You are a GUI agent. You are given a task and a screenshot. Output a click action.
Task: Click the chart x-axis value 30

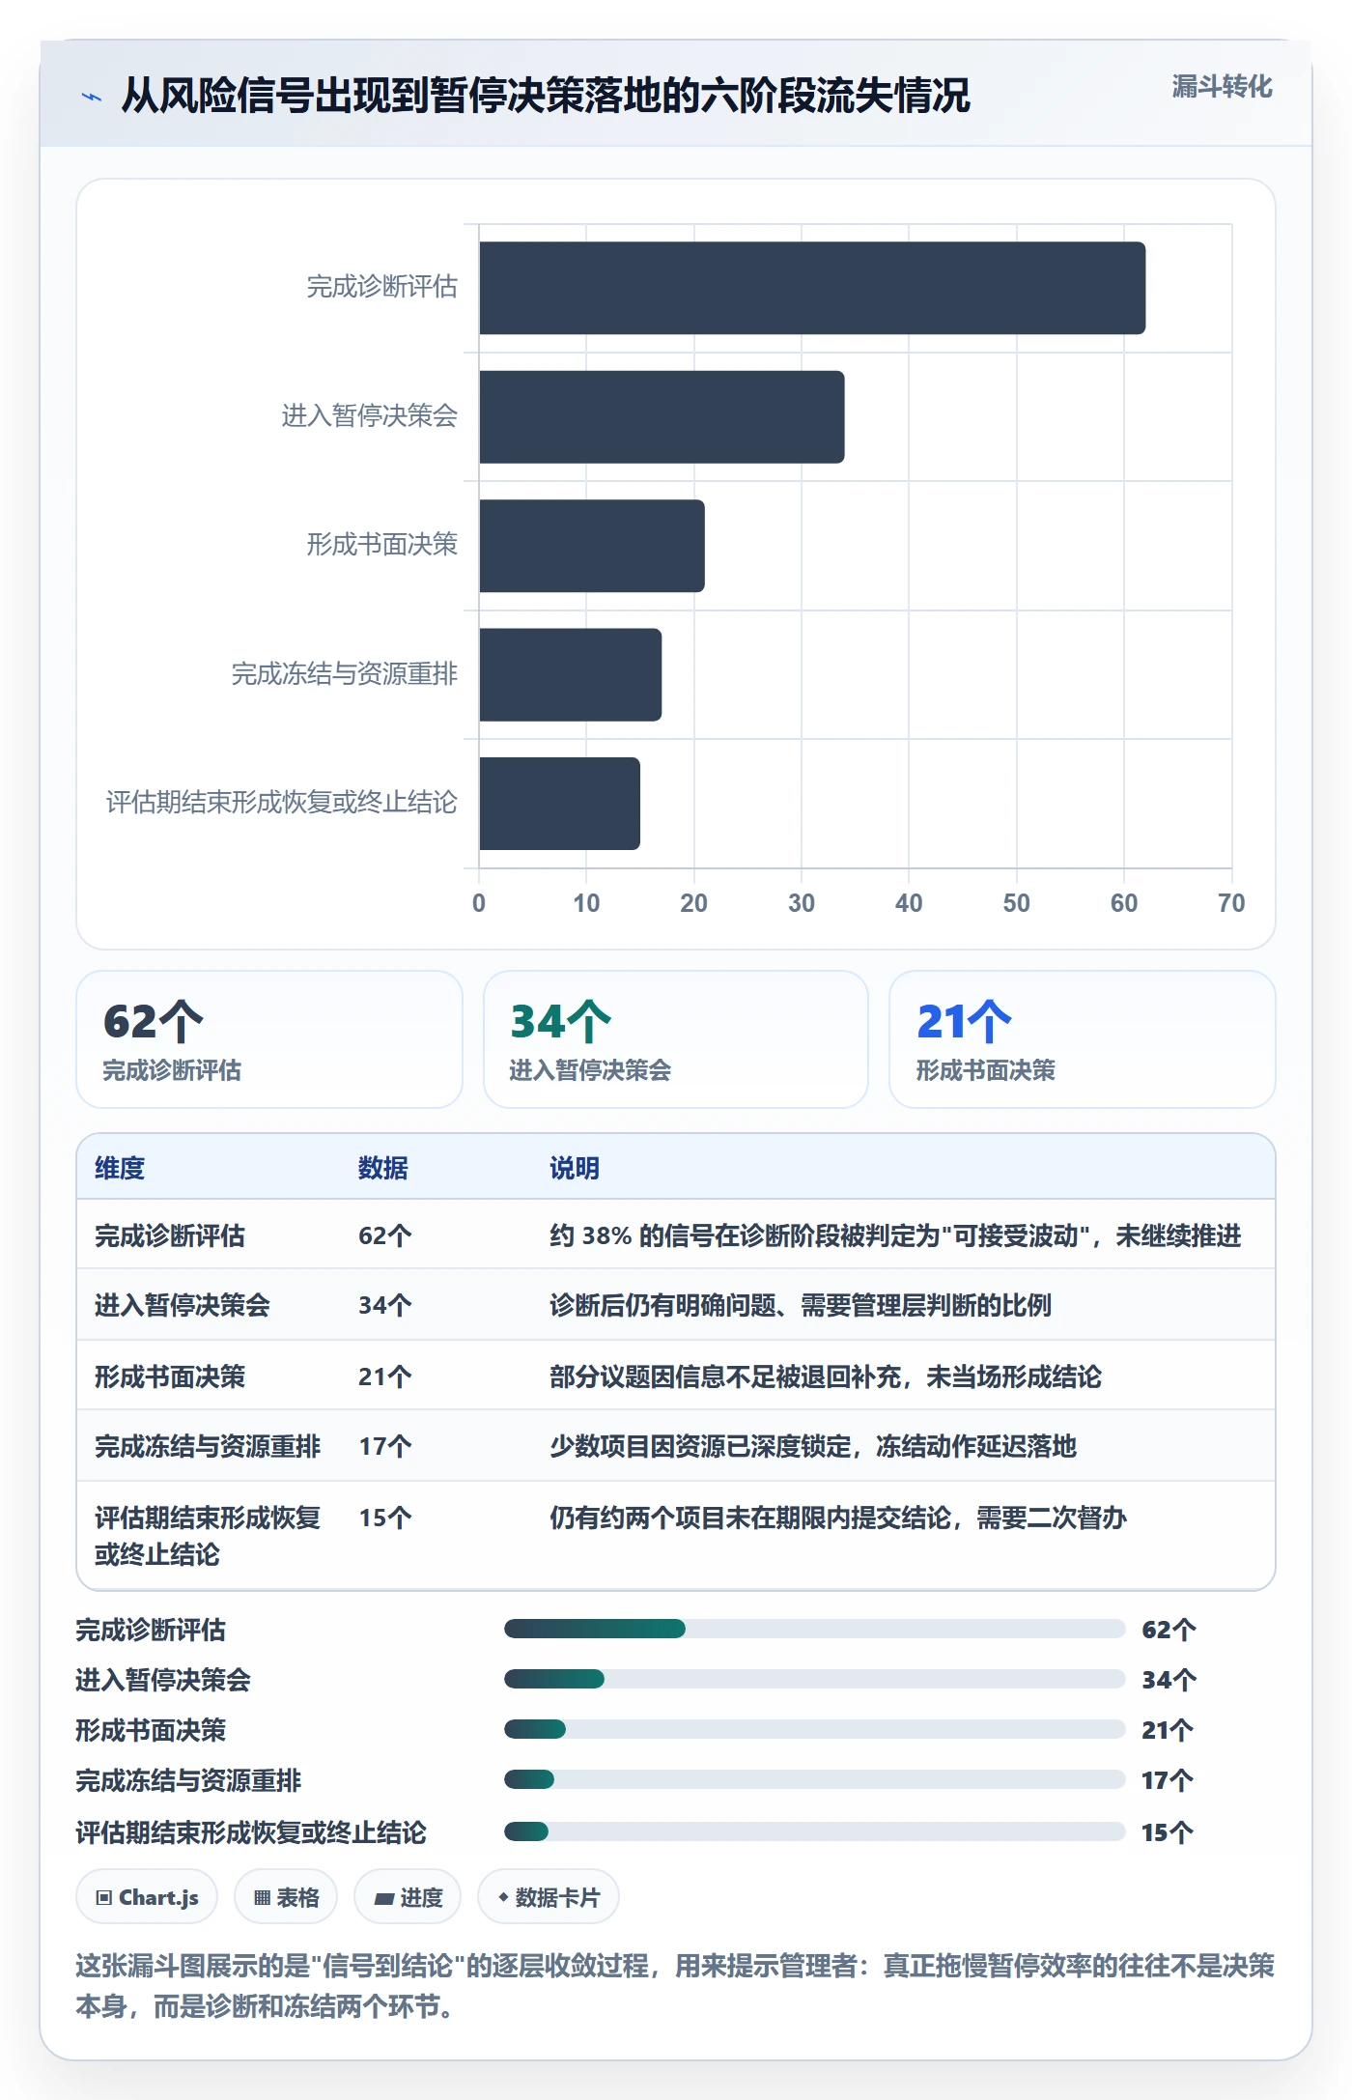(x=802, y=903)
